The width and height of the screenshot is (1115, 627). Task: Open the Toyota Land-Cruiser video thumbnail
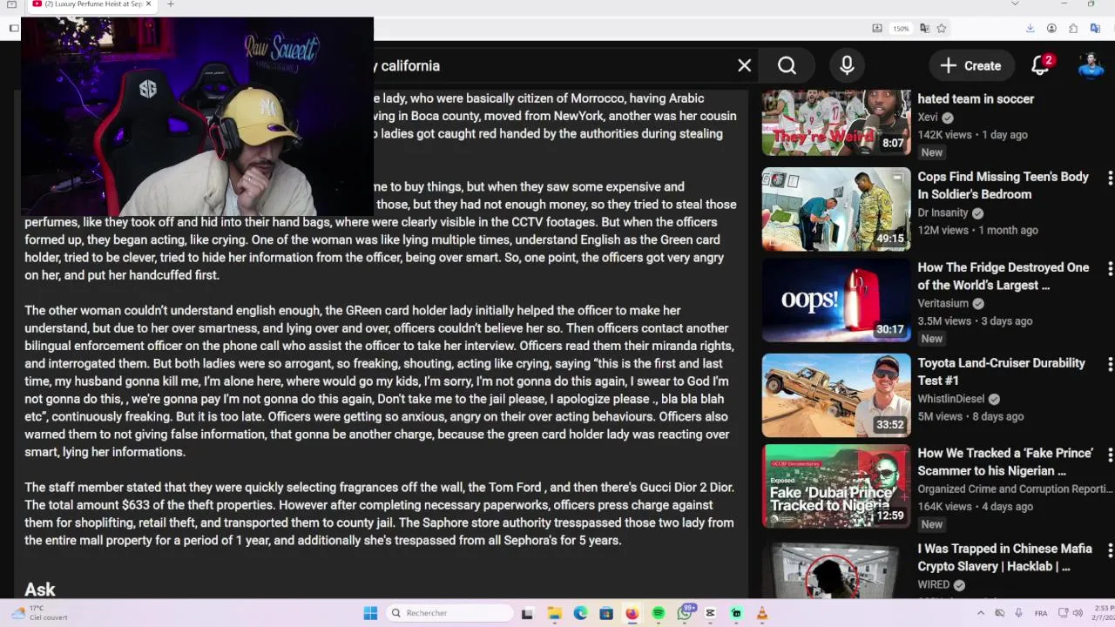836,394
